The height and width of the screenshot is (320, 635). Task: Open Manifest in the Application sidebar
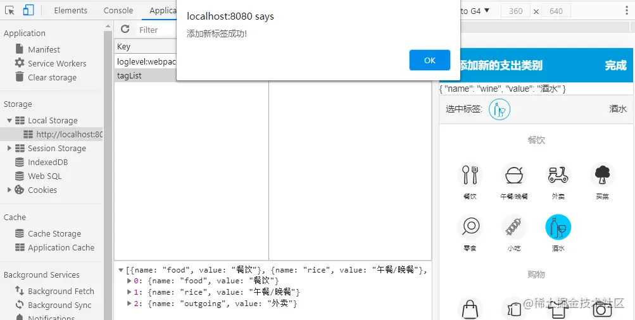pos(44,49)
